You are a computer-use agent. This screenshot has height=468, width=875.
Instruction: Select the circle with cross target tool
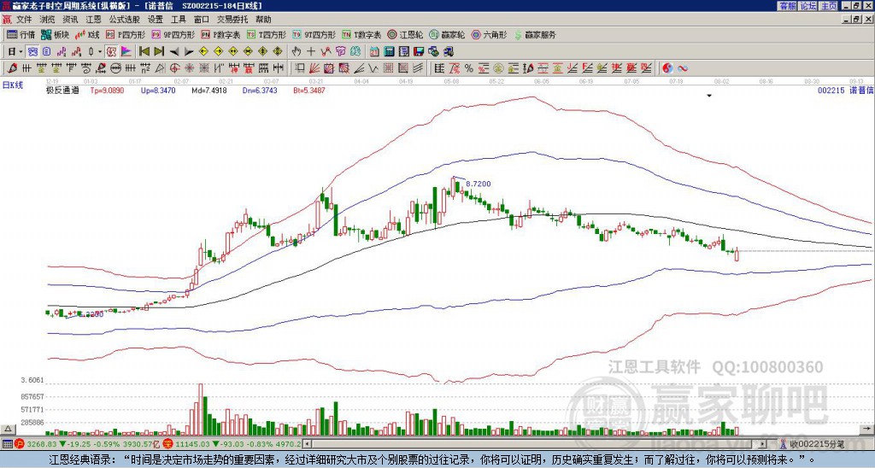click(x=174, y=68)
